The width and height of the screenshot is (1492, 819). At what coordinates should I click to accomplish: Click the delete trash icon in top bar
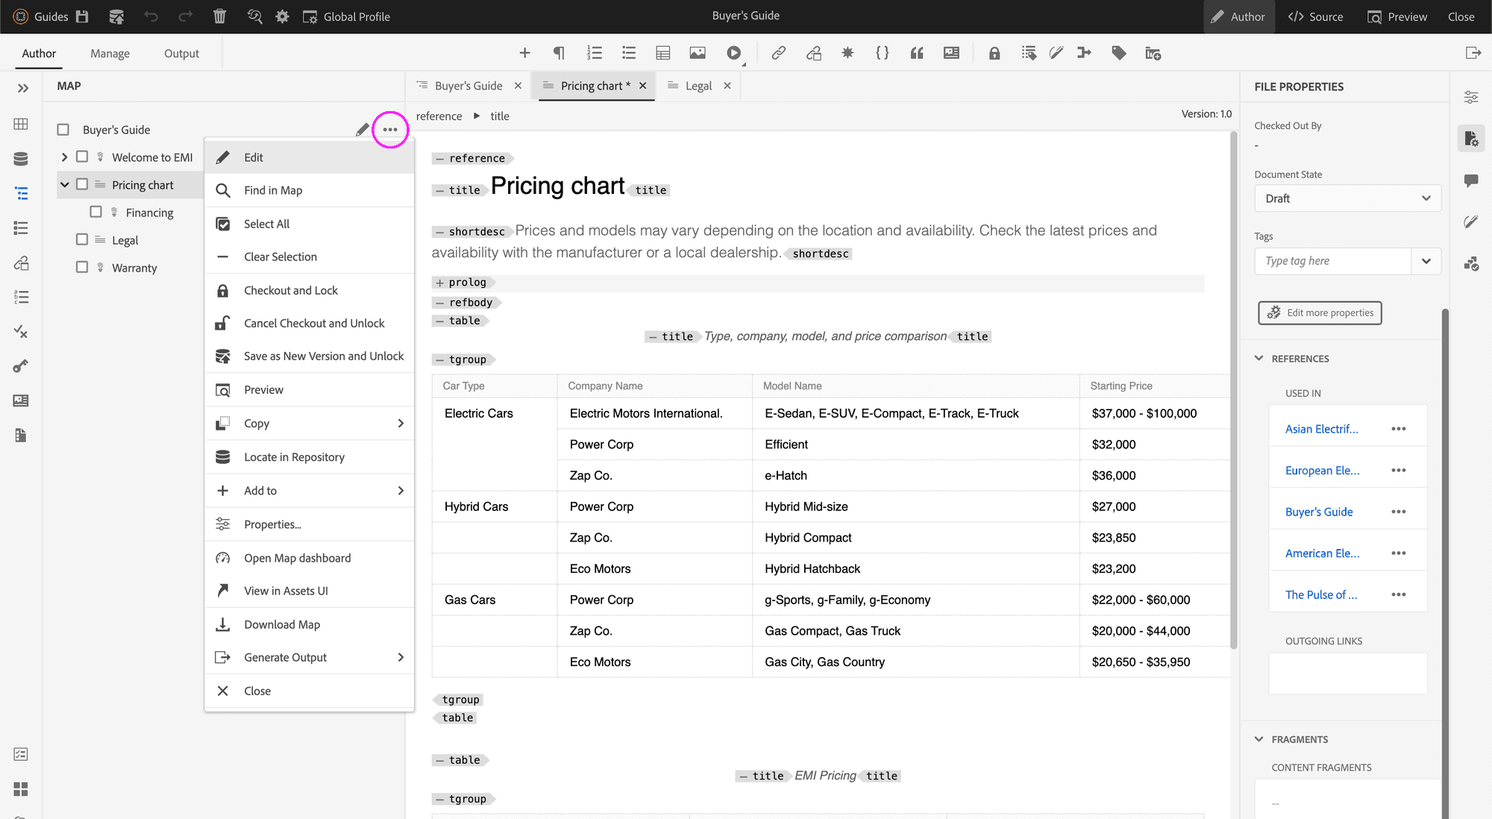[x=219, y=16]
